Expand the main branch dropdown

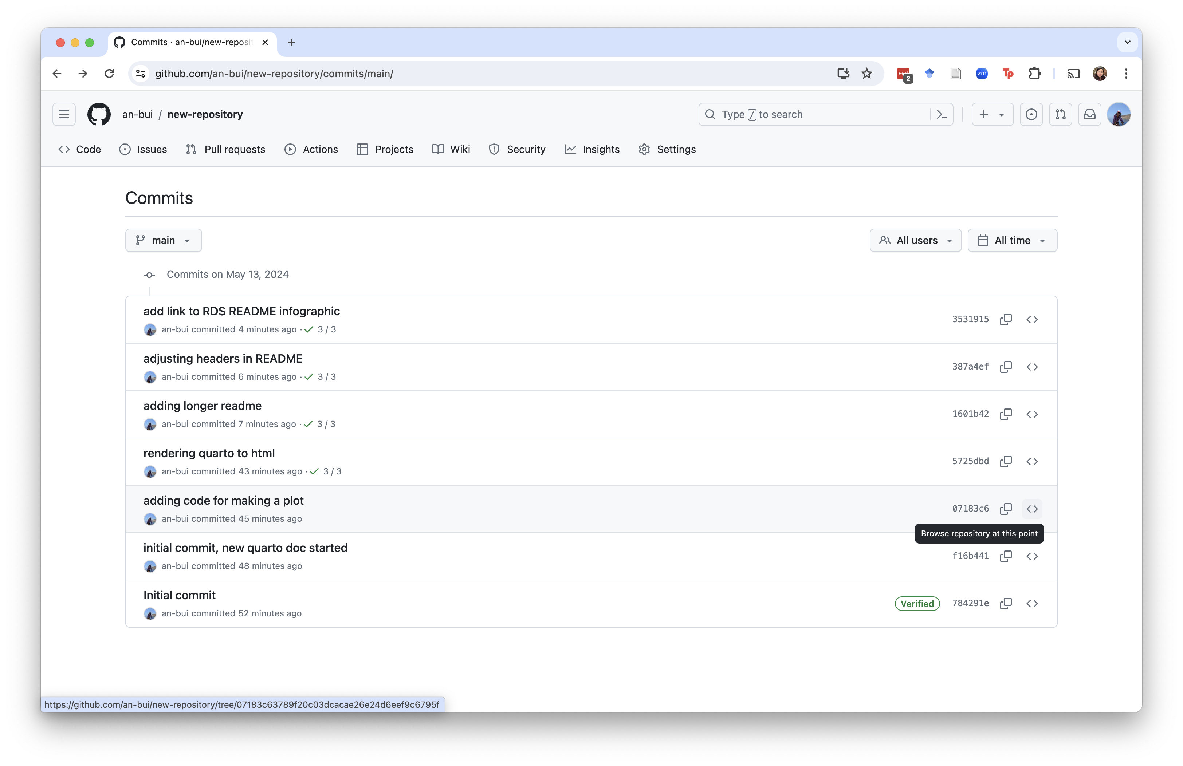[164, 240]
